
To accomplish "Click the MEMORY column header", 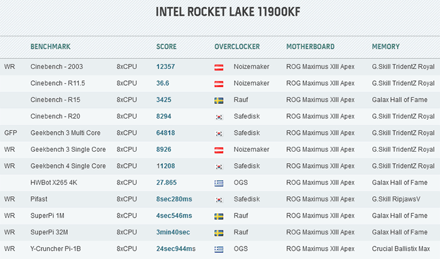I will pos(385,46).
